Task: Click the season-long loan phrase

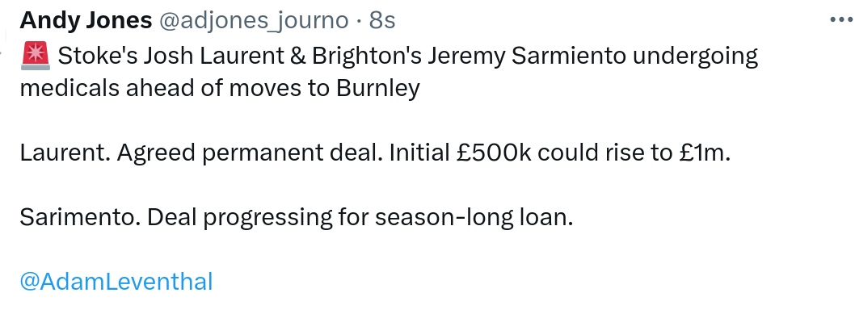Action: [x=473, y=218]
